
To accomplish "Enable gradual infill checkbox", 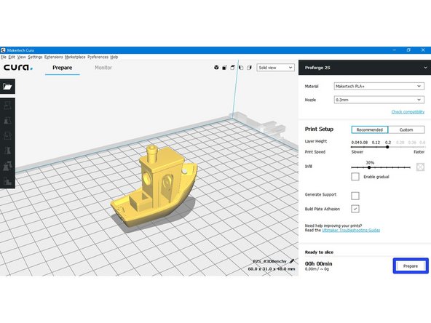I will pos(355,177).
